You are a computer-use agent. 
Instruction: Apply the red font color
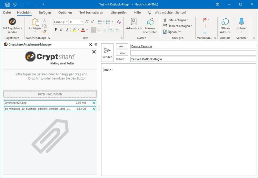[83, 30]
